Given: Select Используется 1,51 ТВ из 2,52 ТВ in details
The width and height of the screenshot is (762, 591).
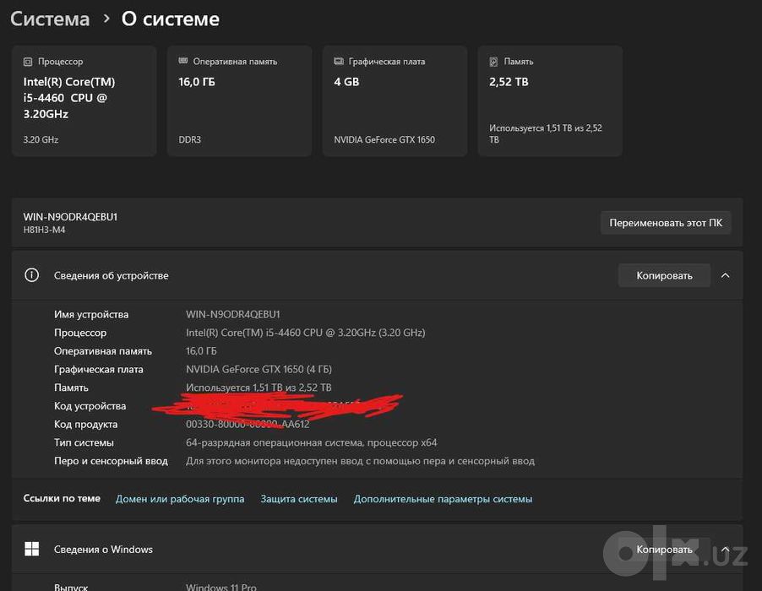Looking at the screenshot, I should 259,388.
